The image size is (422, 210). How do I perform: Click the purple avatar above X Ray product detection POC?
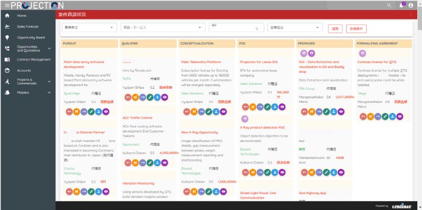[x=245, y=119]
